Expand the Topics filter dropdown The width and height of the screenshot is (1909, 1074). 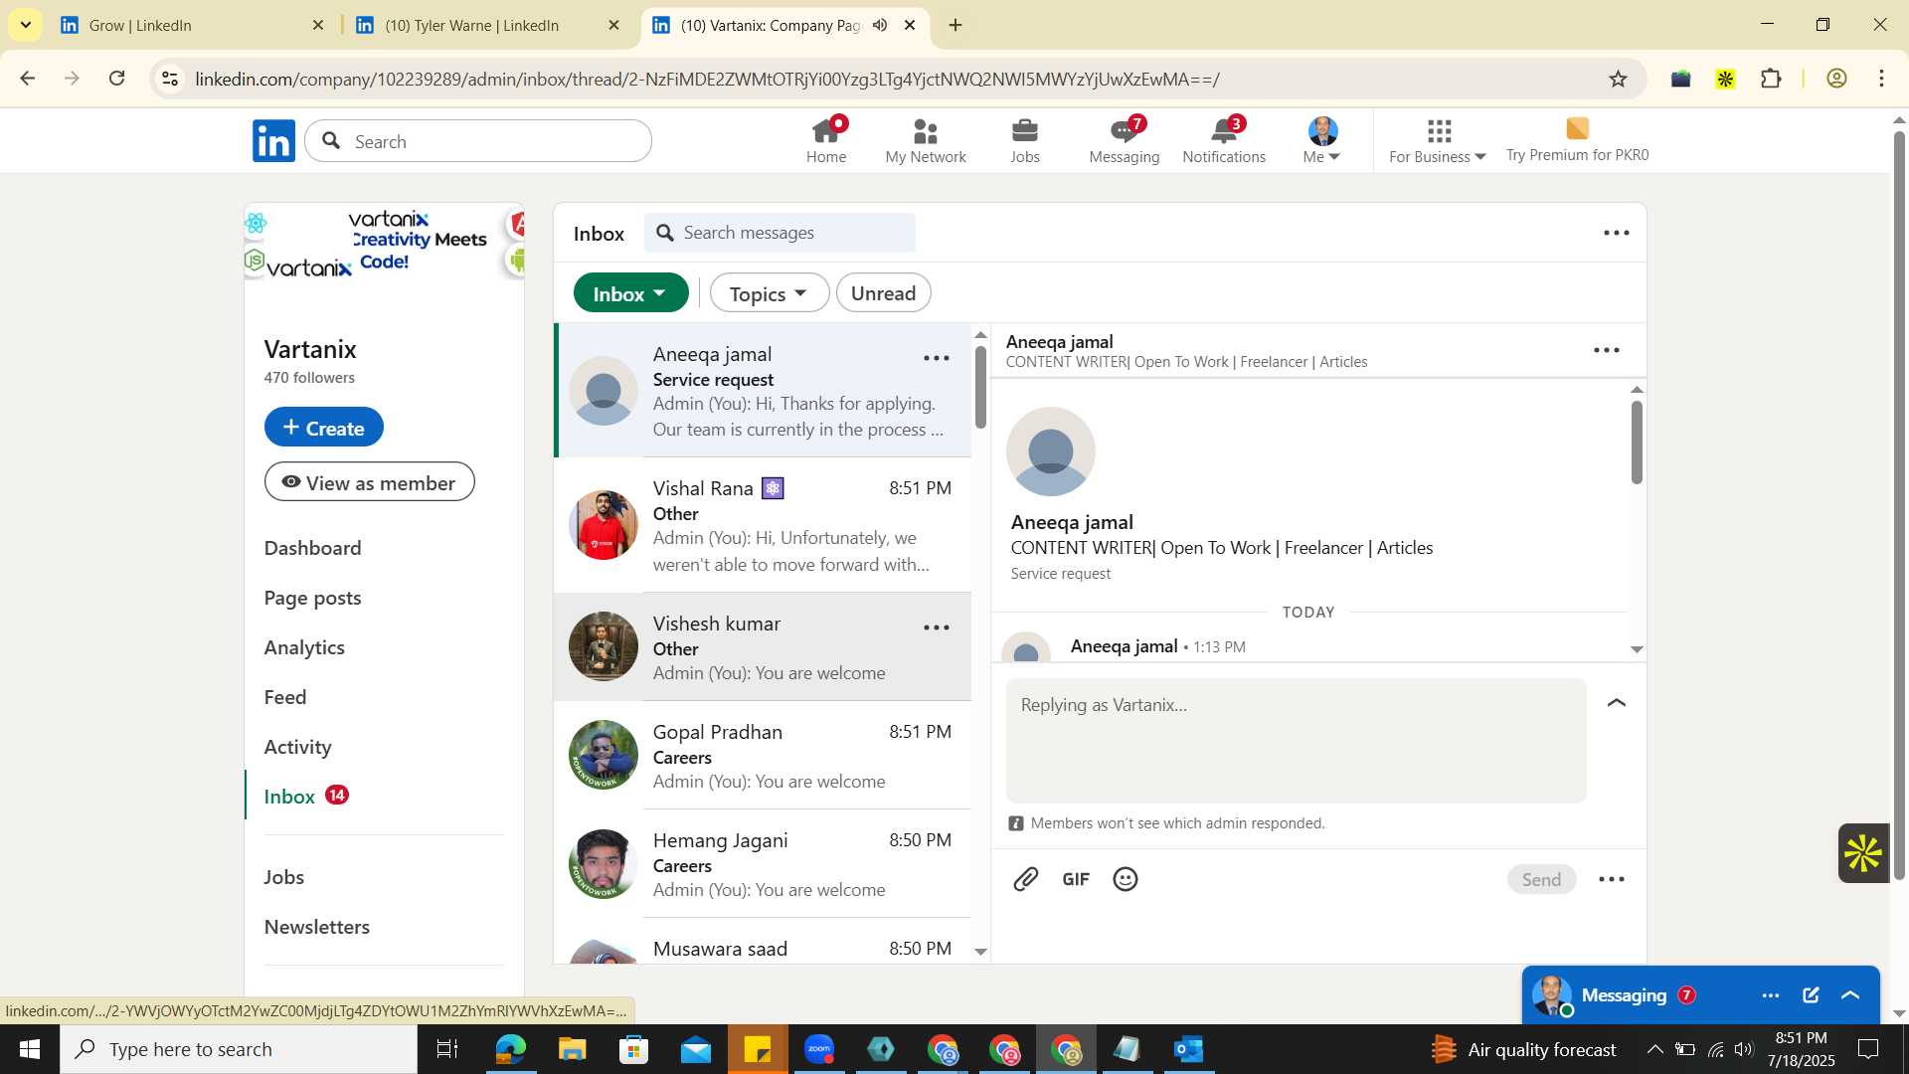(x=769, y=293)
